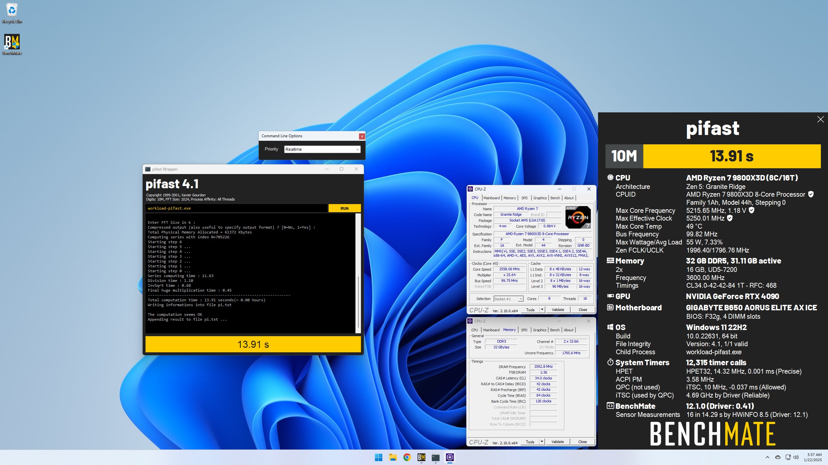Click the BenchMate taskbar icon
Screen dimensions: 828x465
pos(421,457)
